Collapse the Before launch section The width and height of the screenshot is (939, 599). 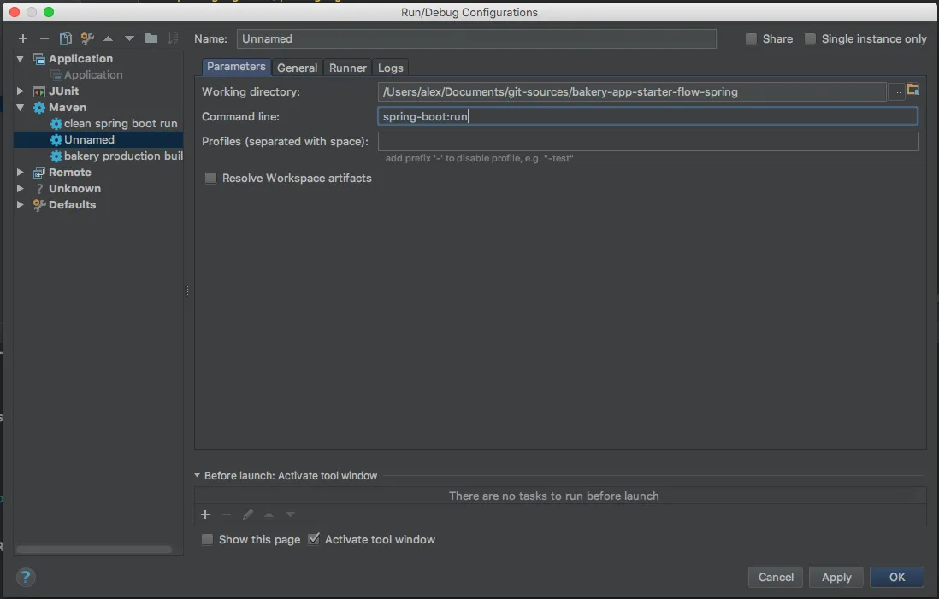[198, 476]
